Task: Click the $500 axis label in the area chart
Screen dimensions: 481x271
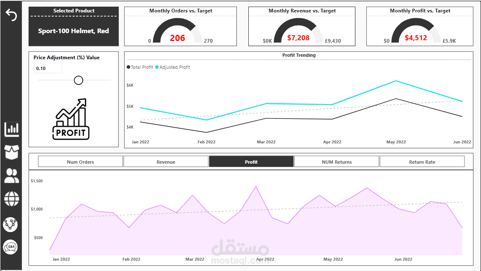Action: (38, 238)
